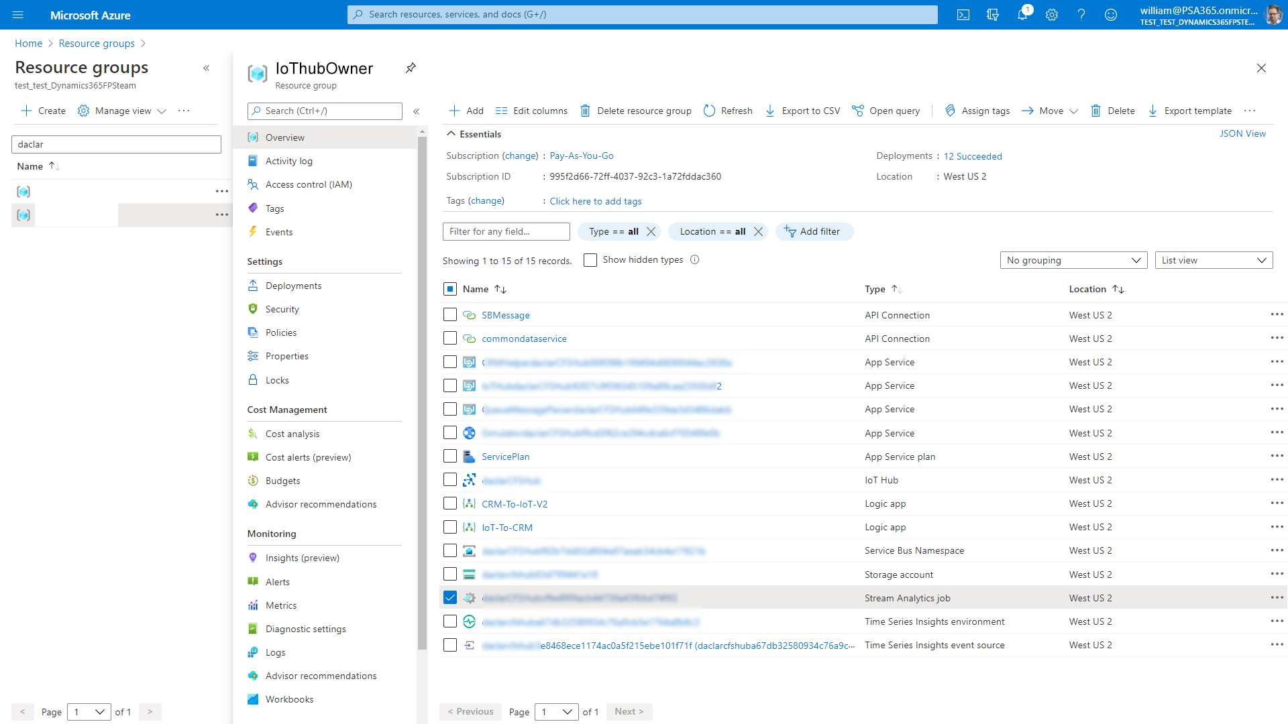1288x724 pixels.
Task: Open Access control IAM menu item
Action: click(x=309, y=184)
